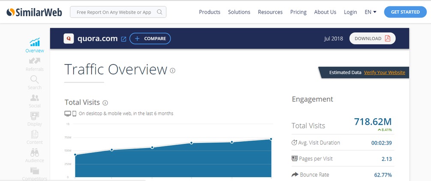
Task: Click info icon beside Traffic Overview
Action: point(173,70)
